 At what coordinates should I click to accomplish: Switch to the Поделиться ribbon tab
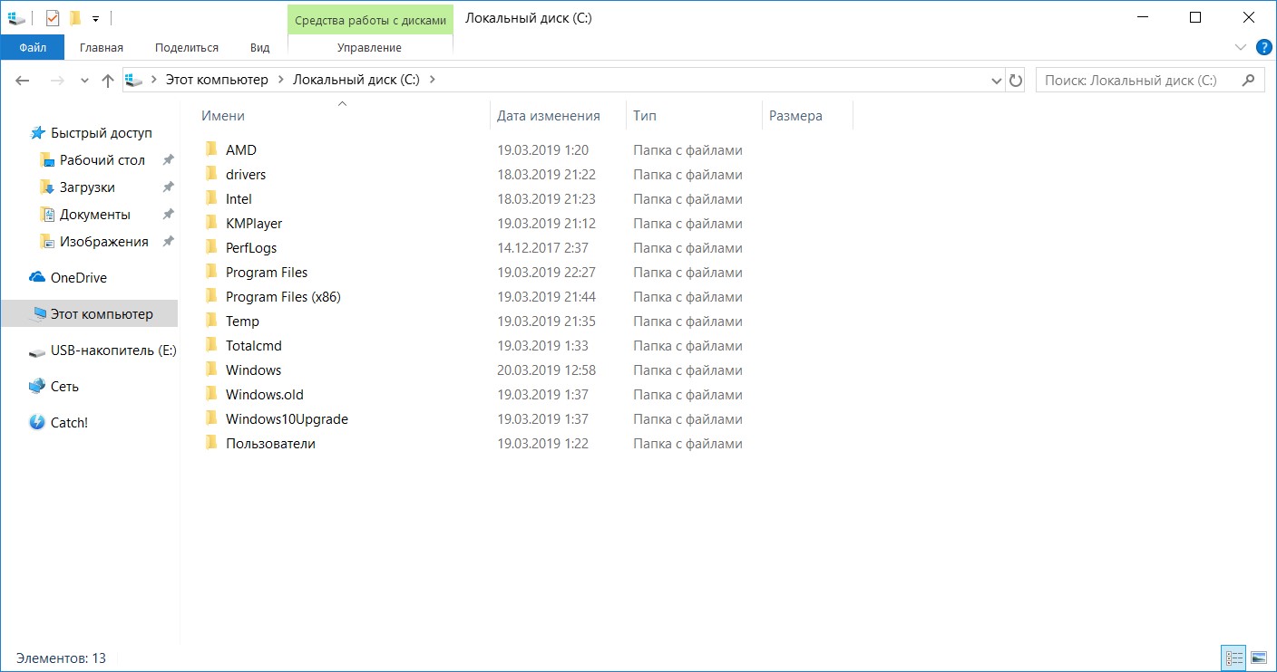click(x=187, y=47)
